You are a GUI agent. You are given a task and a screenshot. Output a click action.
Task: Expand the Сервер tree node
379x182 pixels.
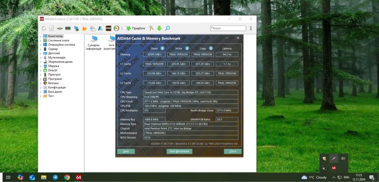pos(41,49)
